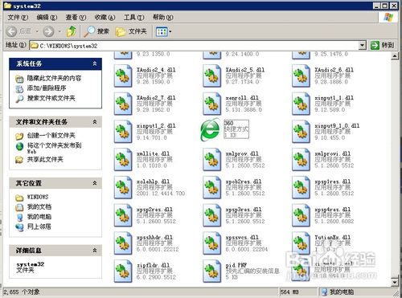
Task: Select the xpsp2res.dll file icon
Action: [123, 215]
